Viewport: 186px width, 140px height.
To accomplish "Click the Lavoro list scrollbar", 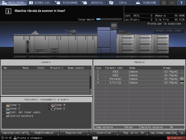I will coord(91,82).
